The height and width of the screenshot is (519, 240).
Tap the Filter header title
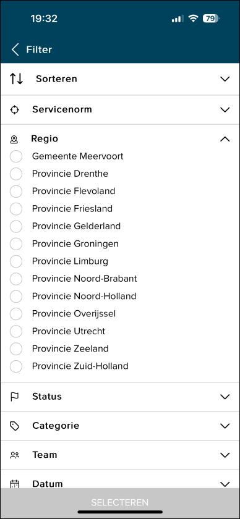(x=39, y=49)
